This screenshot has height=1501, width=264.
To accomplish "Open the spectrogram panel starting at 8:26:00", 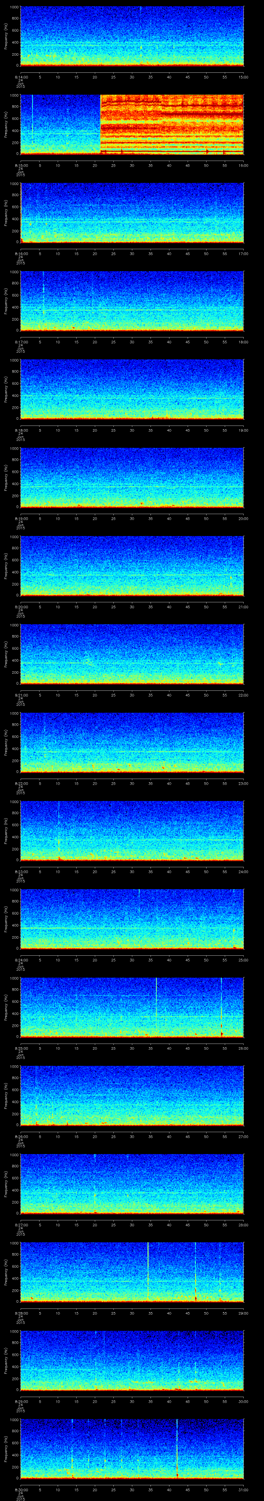I will (x=132, y=1095).
